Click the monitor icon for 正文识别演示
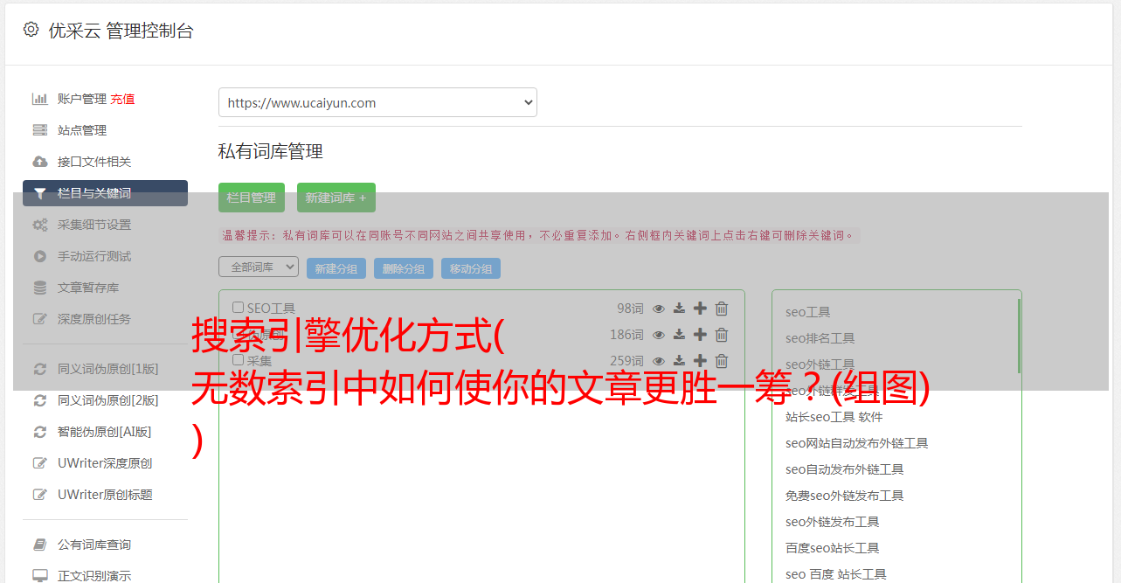 pos(39,576)
